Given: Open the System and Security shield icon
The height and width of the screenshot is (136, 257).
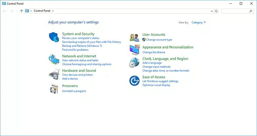Looking at the screenshot, I should coord(54,37).
